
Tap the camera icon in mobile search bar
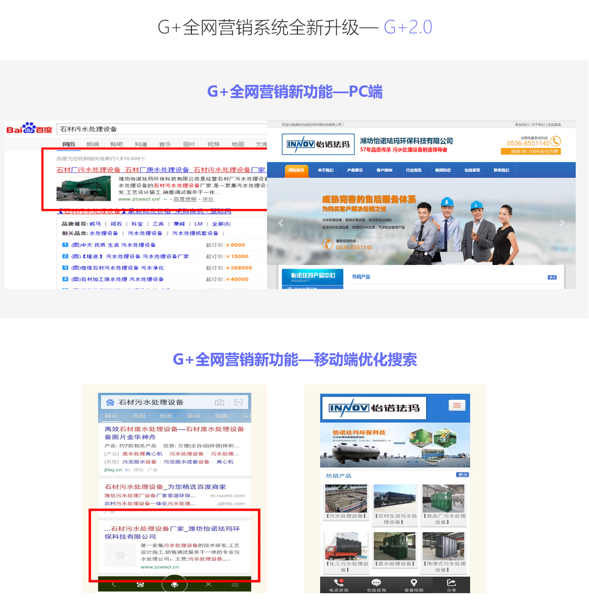[219, 402]
